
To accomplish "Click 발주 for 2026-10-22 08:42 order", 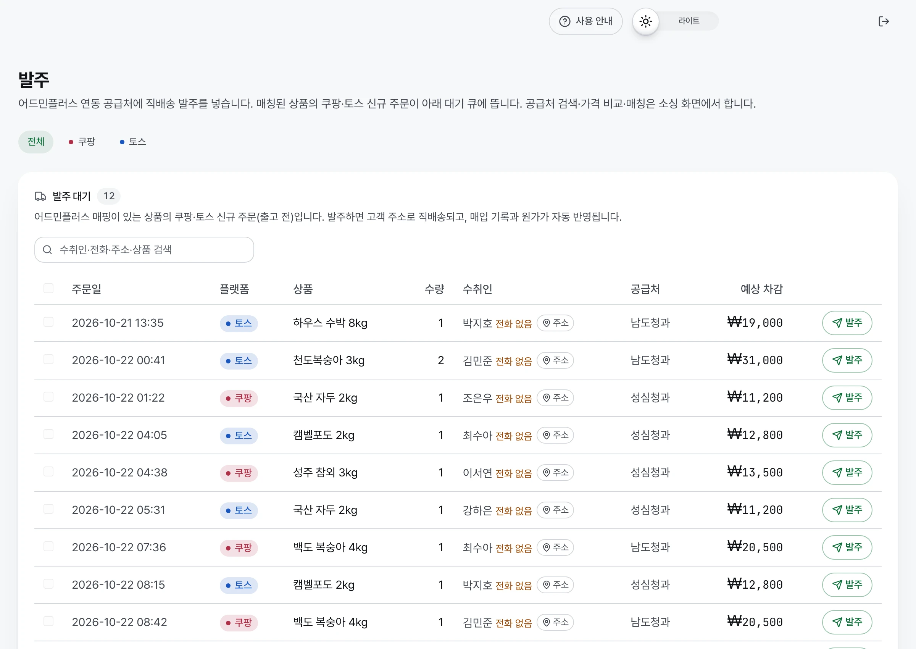I will tap(847, 622).
